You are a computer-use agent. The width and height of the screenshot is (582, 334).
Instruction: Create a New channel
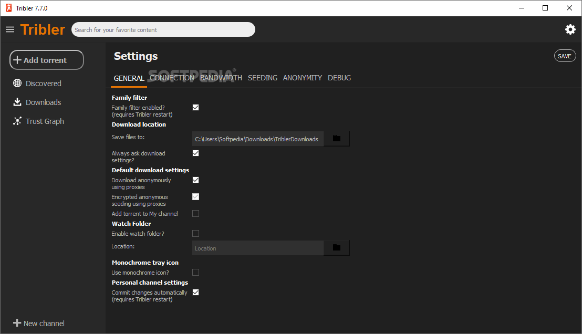click(44, 323)
